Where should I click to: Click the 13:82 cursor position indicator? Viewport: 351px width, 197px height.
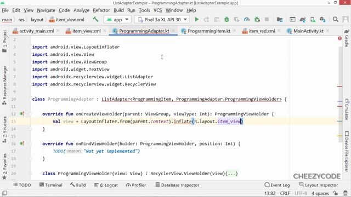click(x=270, y=193)
